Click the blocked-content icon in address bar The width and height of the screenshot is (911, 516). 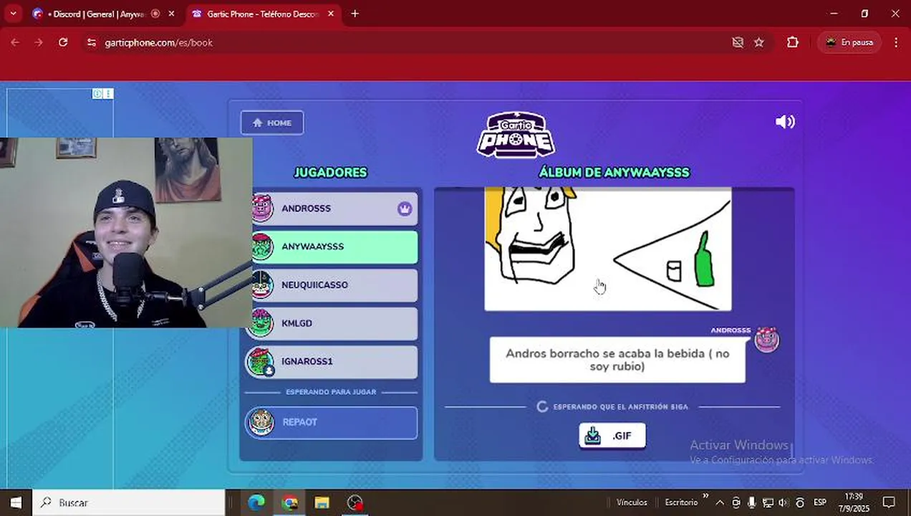[738, 42]
